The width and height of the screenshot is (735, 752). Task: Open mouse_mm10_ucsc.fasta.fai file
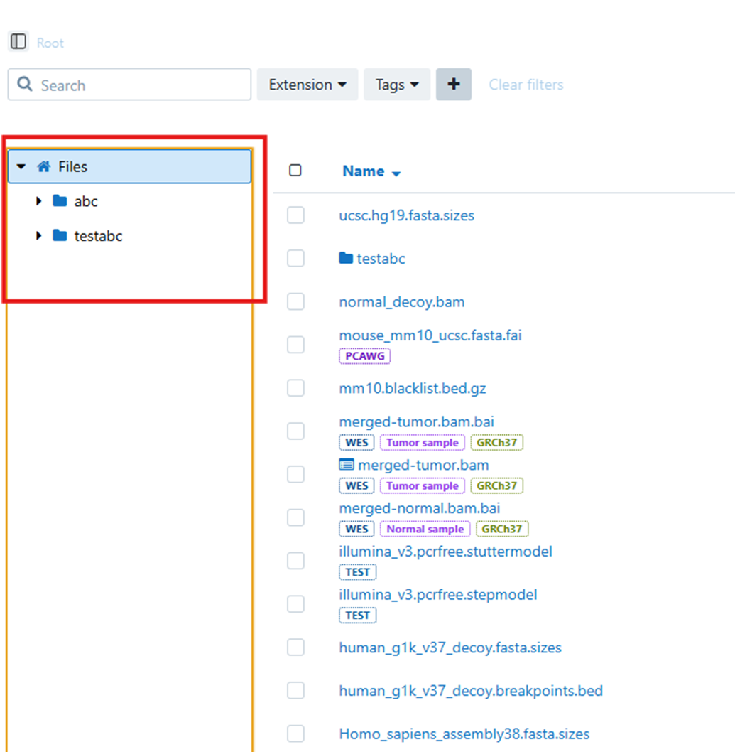click(430, 335)
